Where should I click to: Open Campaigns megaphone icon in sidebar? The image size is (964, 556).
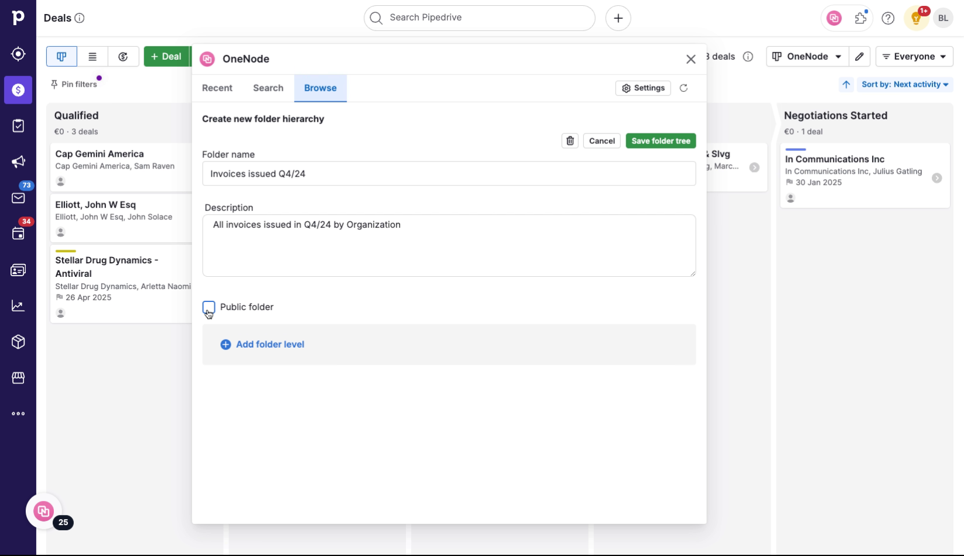click(x=18, y=162)
